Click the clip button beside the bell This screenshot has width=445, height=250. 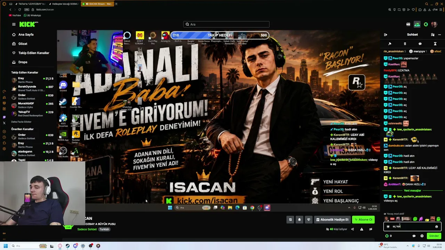click(x=290, y=219)
